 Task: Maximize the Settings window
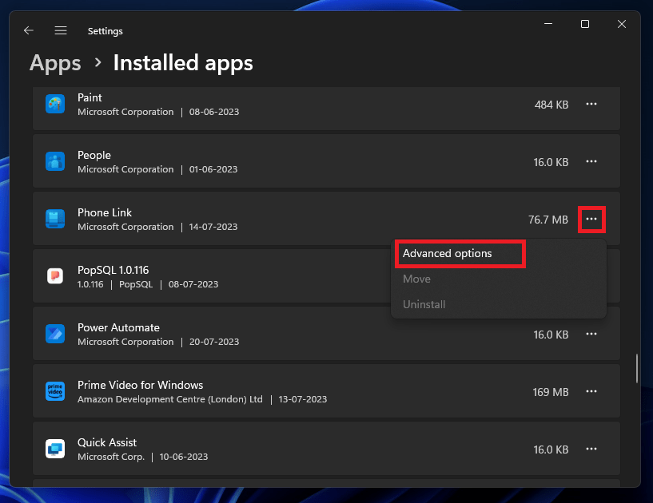[585, 24]
